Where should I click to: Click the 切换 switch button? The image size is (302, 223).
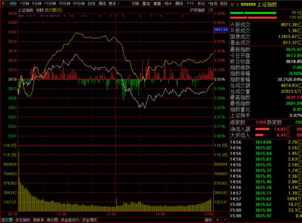point(136,4)
